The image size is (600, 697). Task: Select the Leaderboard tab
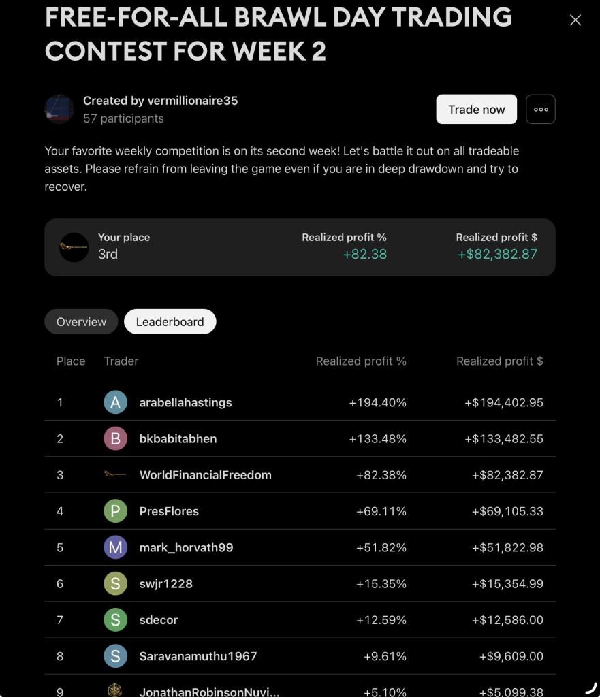(170, 321)
